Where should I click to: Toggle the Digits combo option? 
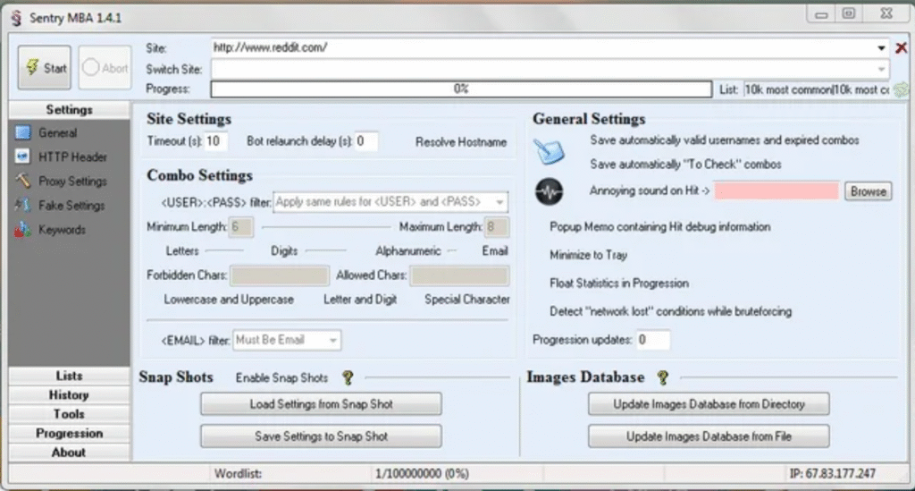point(283,251)
